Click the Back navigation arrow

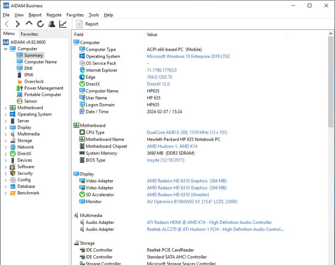(7, 24)
